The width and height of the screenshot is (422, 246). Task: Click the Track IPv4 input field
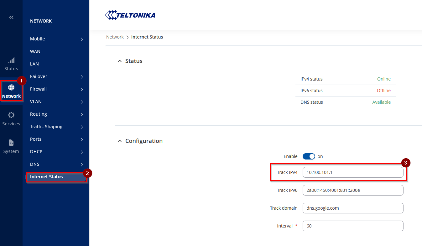point(353,172)
